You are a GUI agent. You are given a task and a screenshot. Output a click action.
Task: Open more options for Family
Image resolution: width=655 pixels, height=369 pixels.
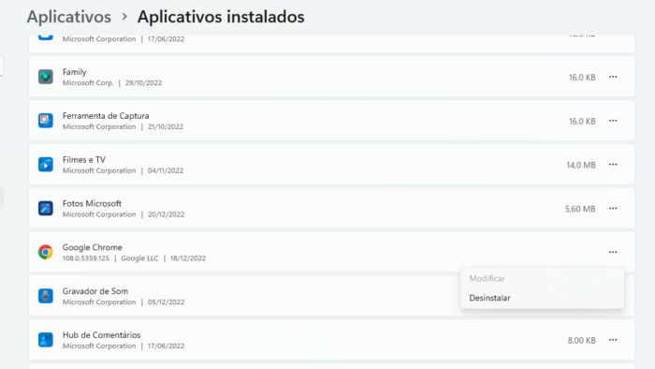pyautogui.click(x=613, y=77)
